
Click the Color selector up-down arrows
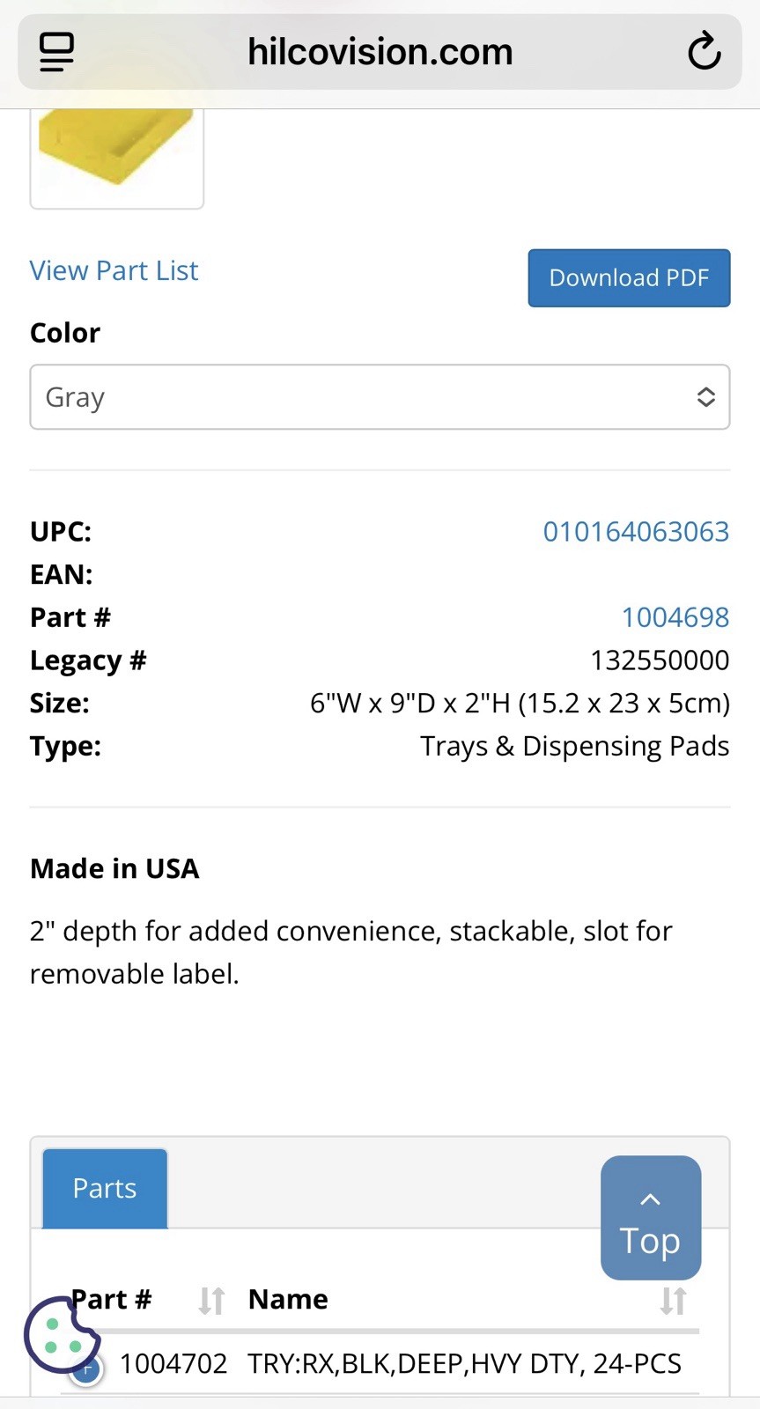click(x=705, y=397)
